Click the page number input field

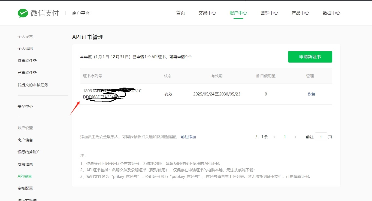coord(321,137)
